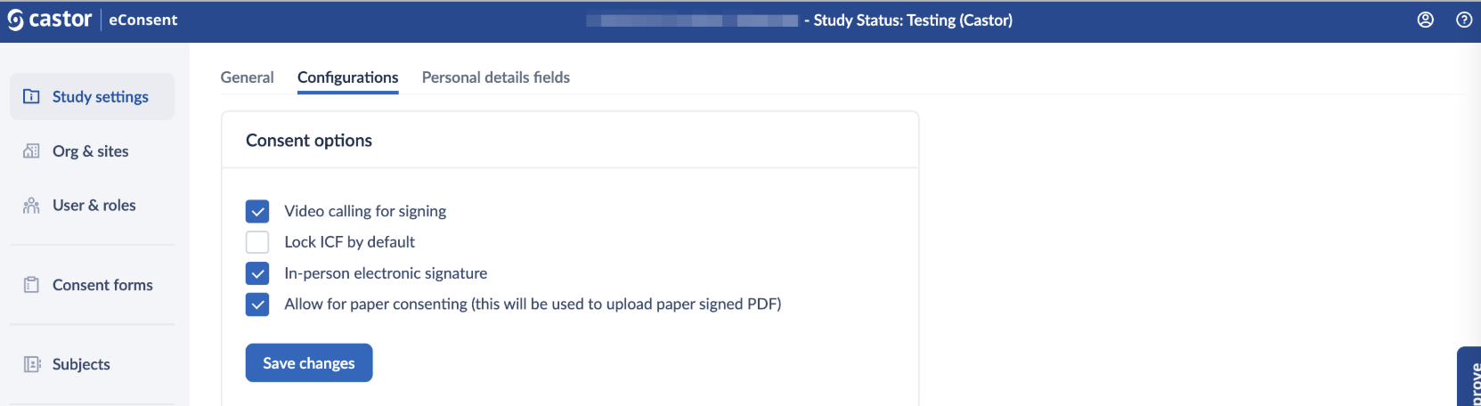Click the help question mark icon

[x=1463, y=20]
